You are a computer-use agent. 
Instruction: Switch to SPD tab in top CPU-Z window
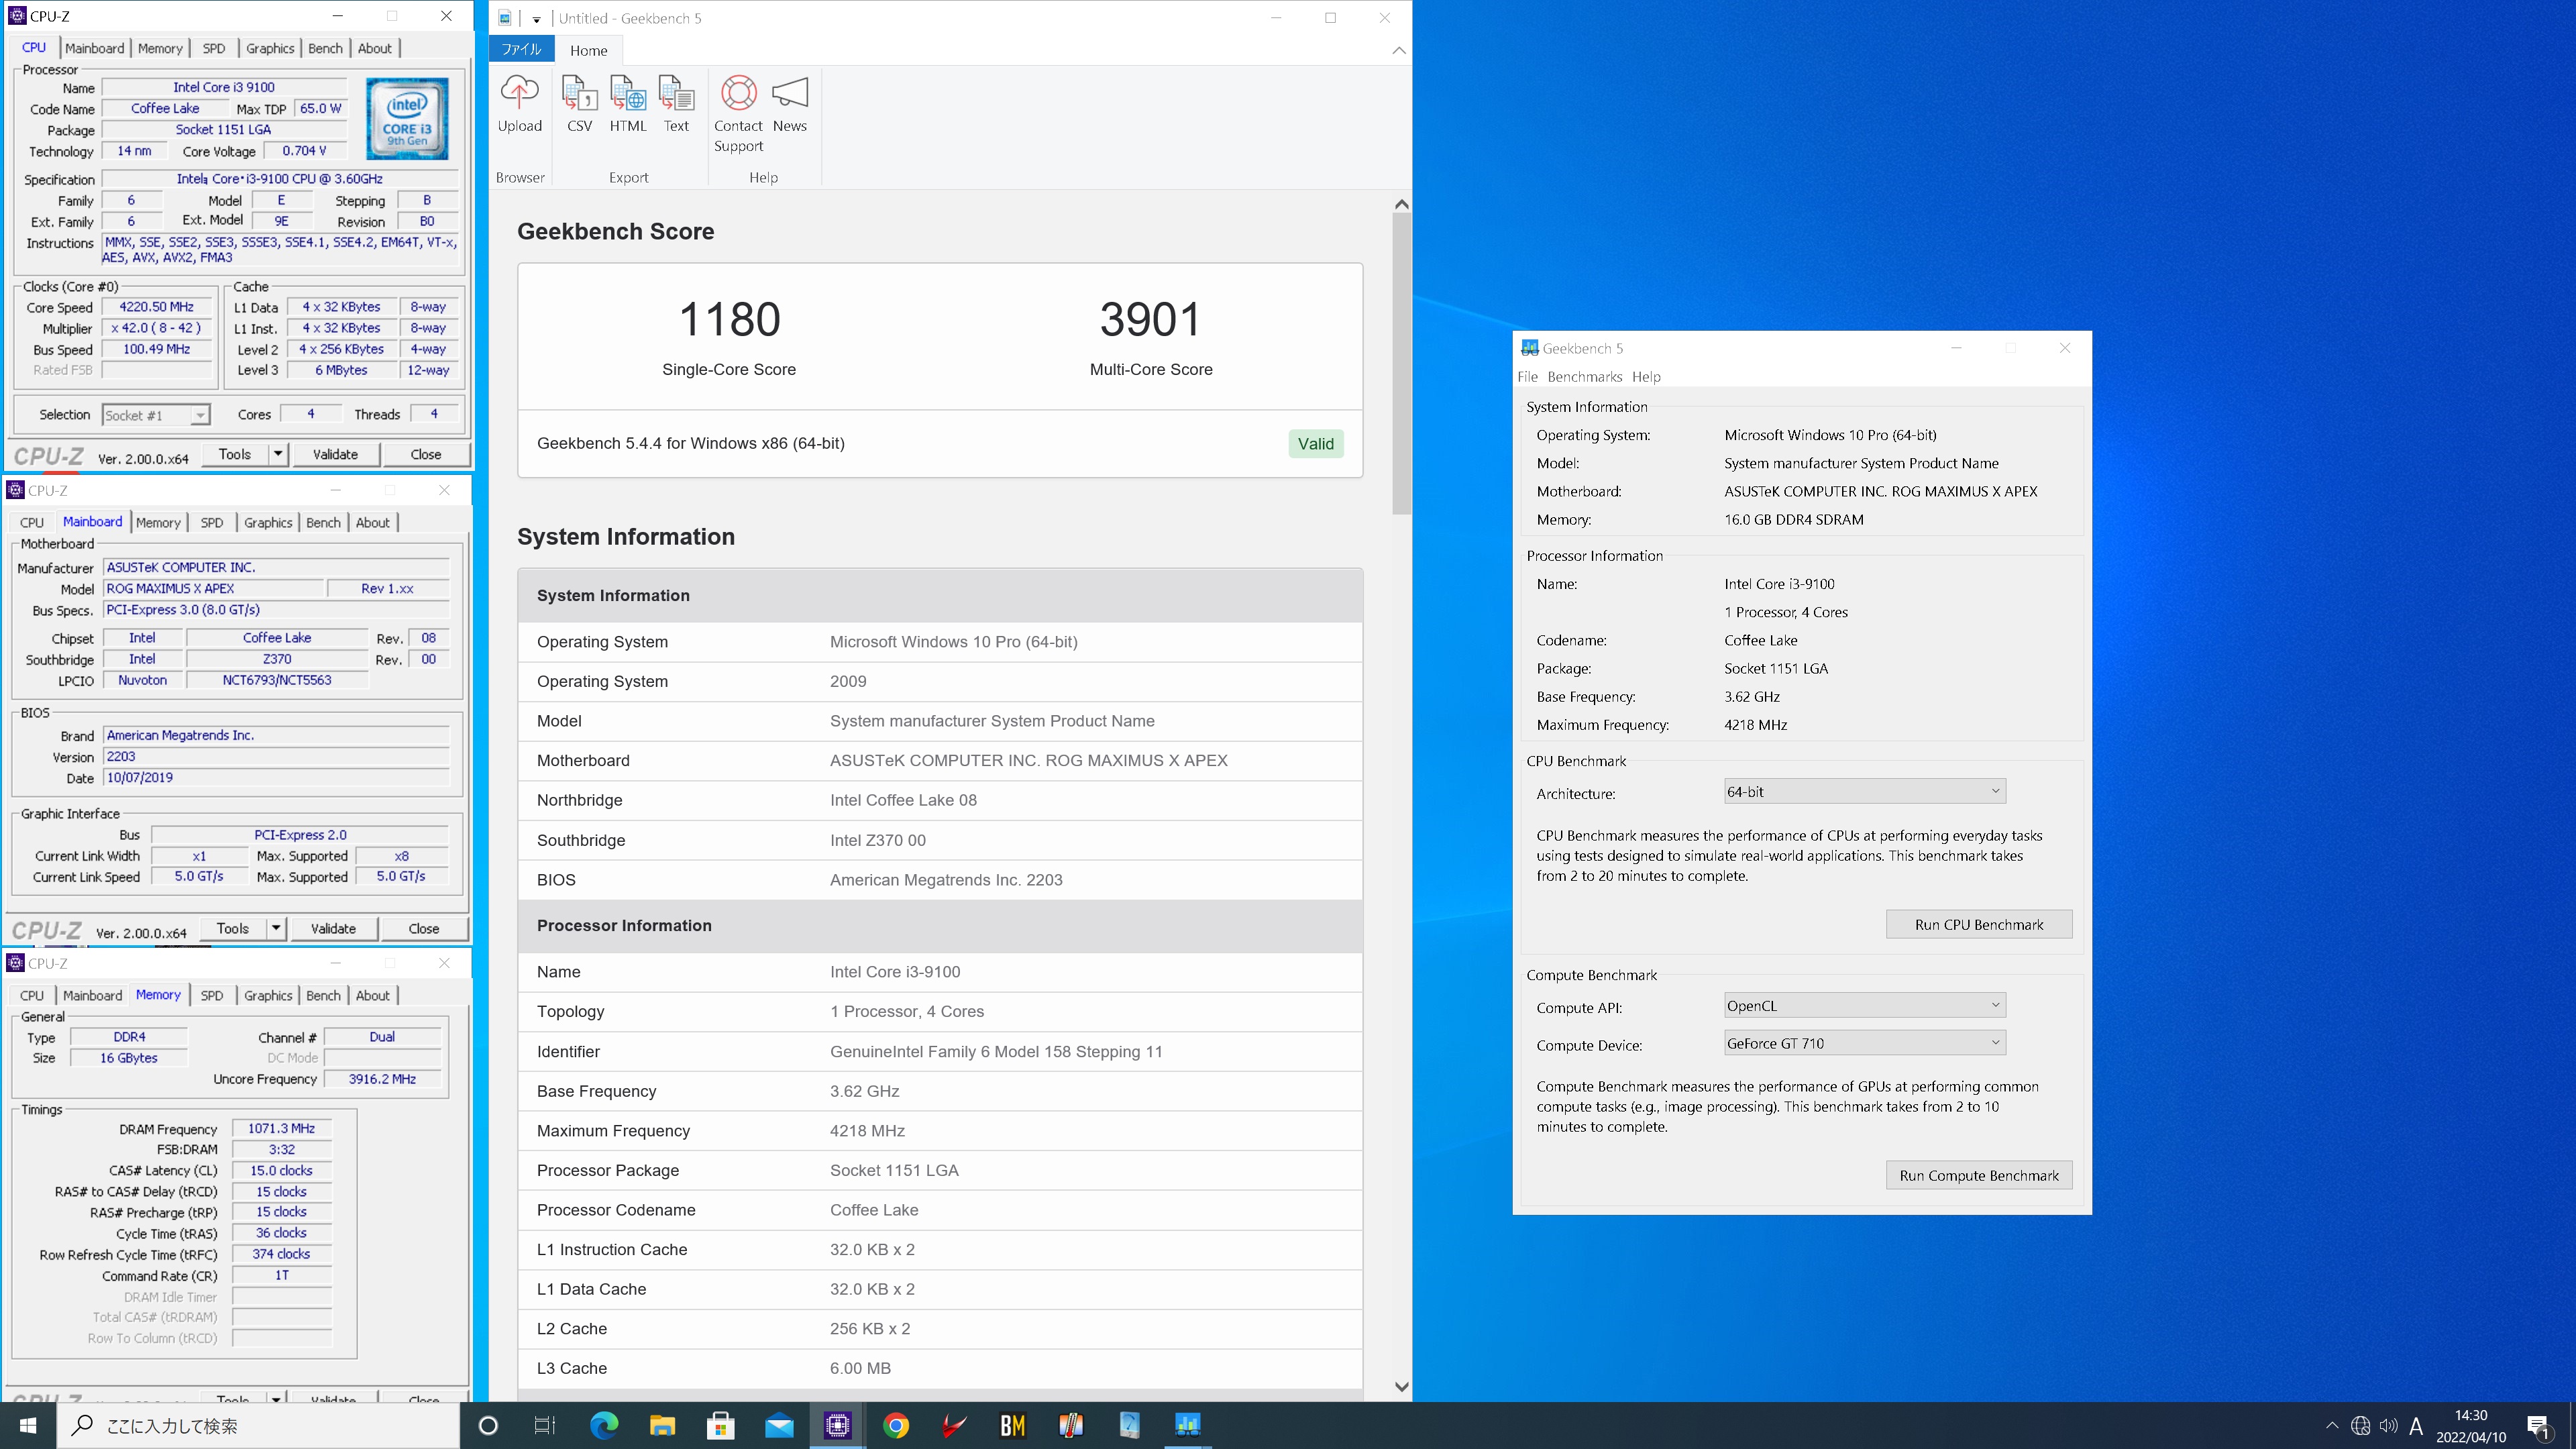pos(214,48)
